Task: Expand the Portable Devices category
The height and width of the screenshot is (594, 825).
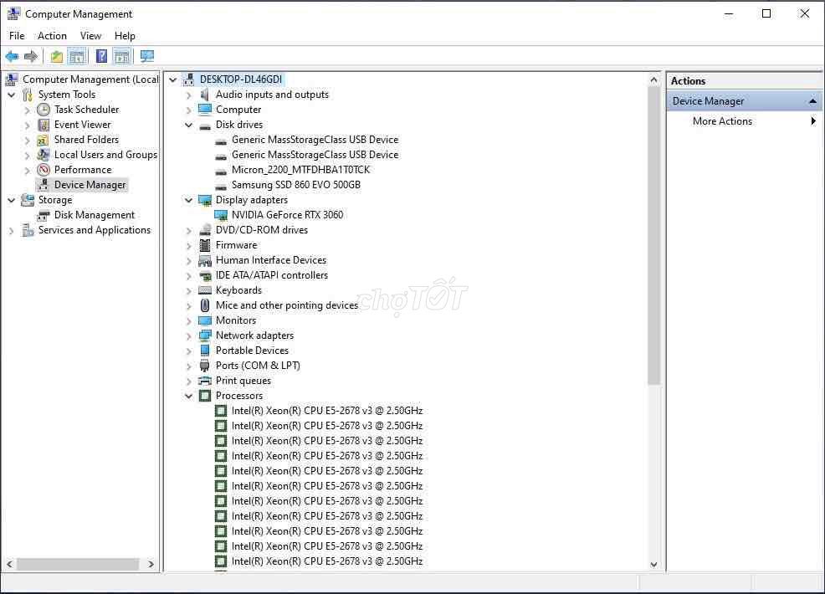Action: (x=188, y=351)
